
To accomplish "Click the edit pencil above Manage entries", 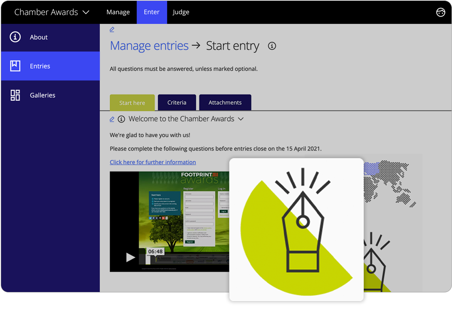I will tap(112, 30).
